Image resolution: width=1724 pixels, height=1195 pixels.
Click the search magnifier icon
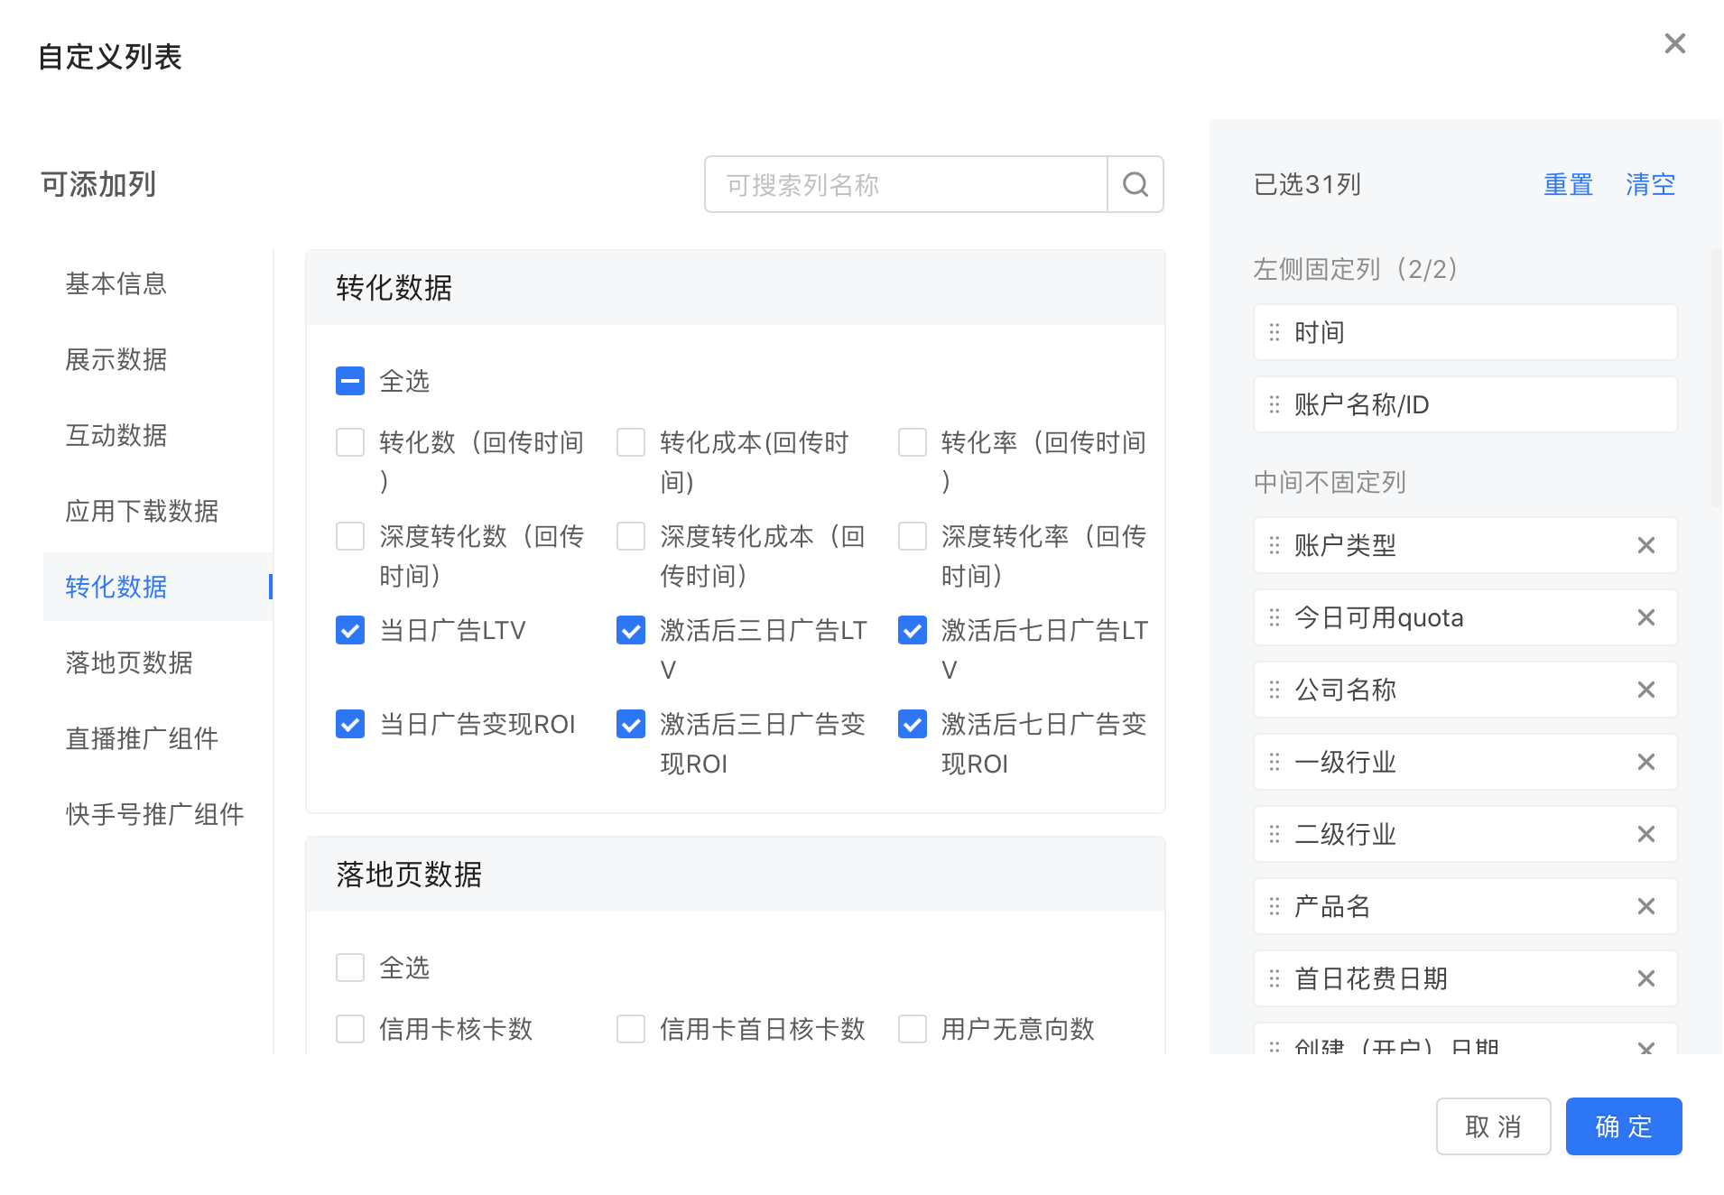1135,185
